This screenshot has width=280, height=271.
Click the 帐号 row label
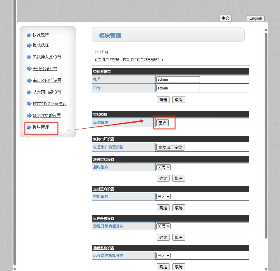pos(97,79)
